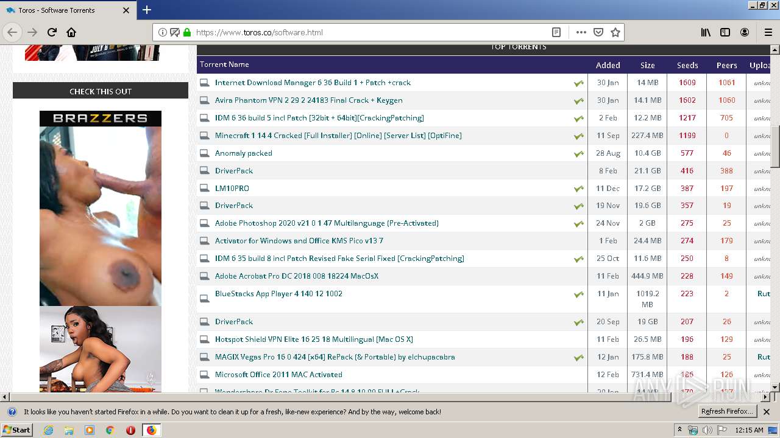Click the verified checkmark on the Anomaly packed row
This screenshot has height=438, width=780.
pyautogui.click(x=578, y=153)
